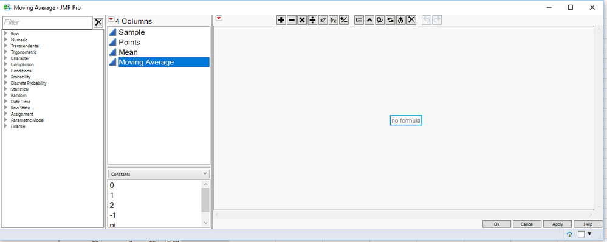Expand the Transcendental function group
The height and width of the screenshot is (242, 607).
point(6,46)
